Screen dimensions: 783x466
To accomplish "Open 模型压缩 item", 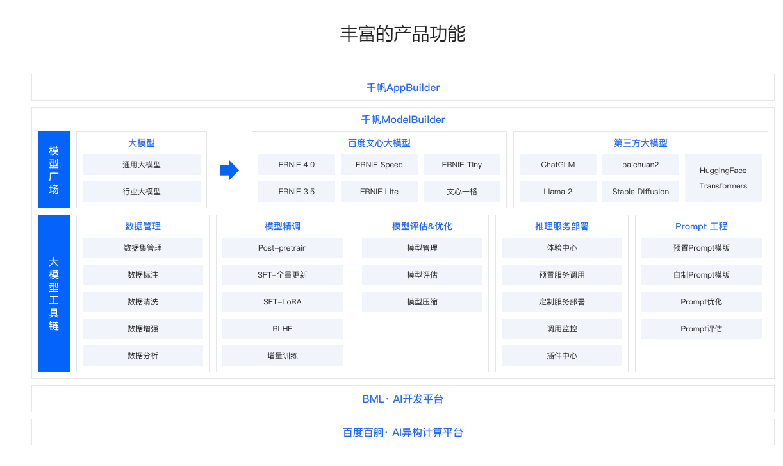I will click(422, 302).
